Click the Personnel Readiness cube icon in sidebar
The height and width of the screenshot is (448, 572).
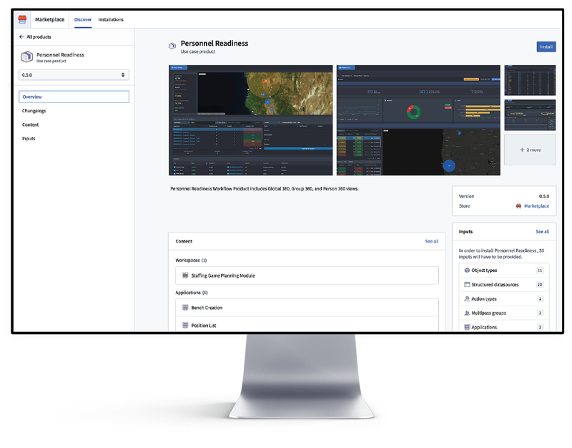pos(26,57)
